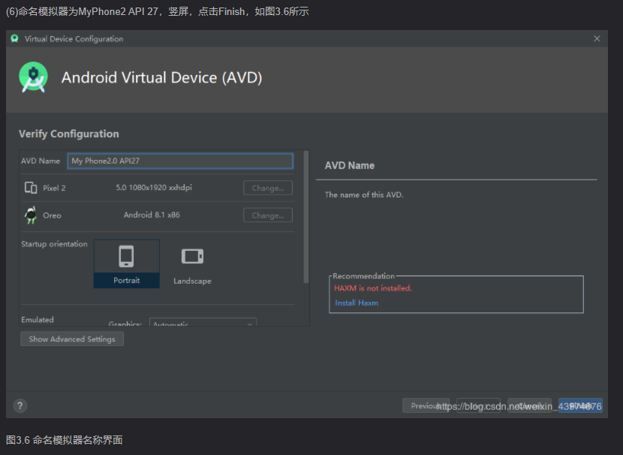Go back with the Previous button

point(426,405)
